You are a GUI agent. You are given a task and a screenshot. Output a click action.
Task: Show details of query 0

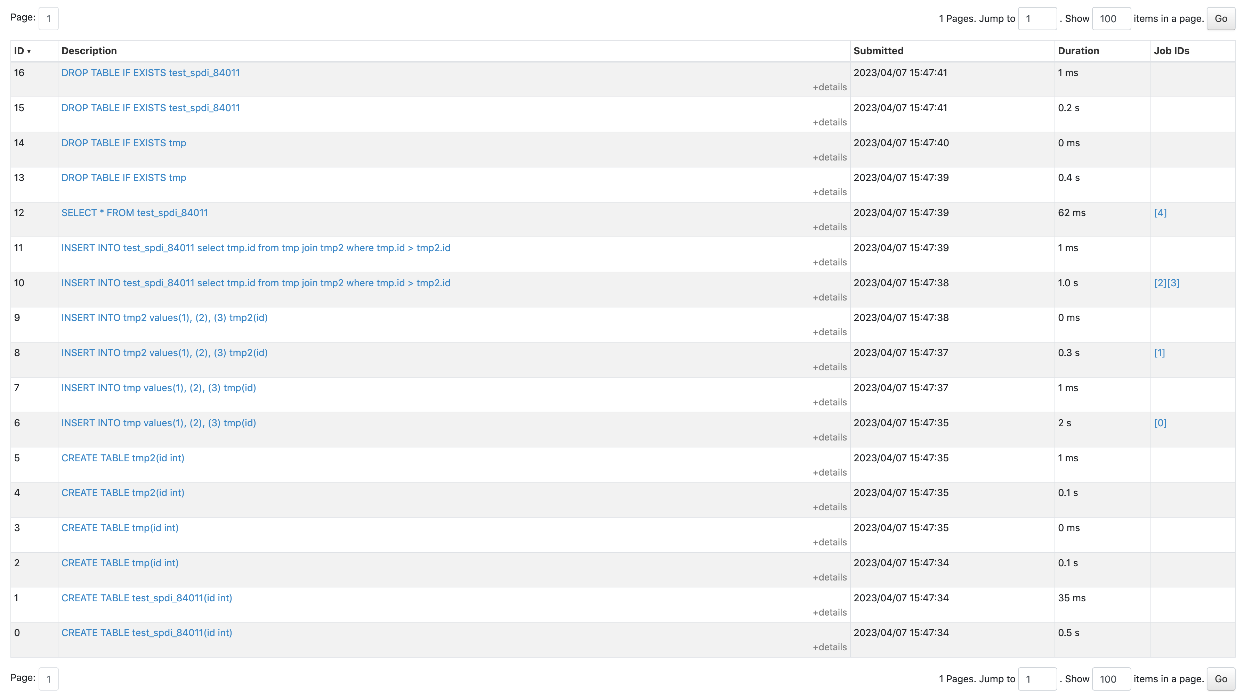[x=829, y=647]
